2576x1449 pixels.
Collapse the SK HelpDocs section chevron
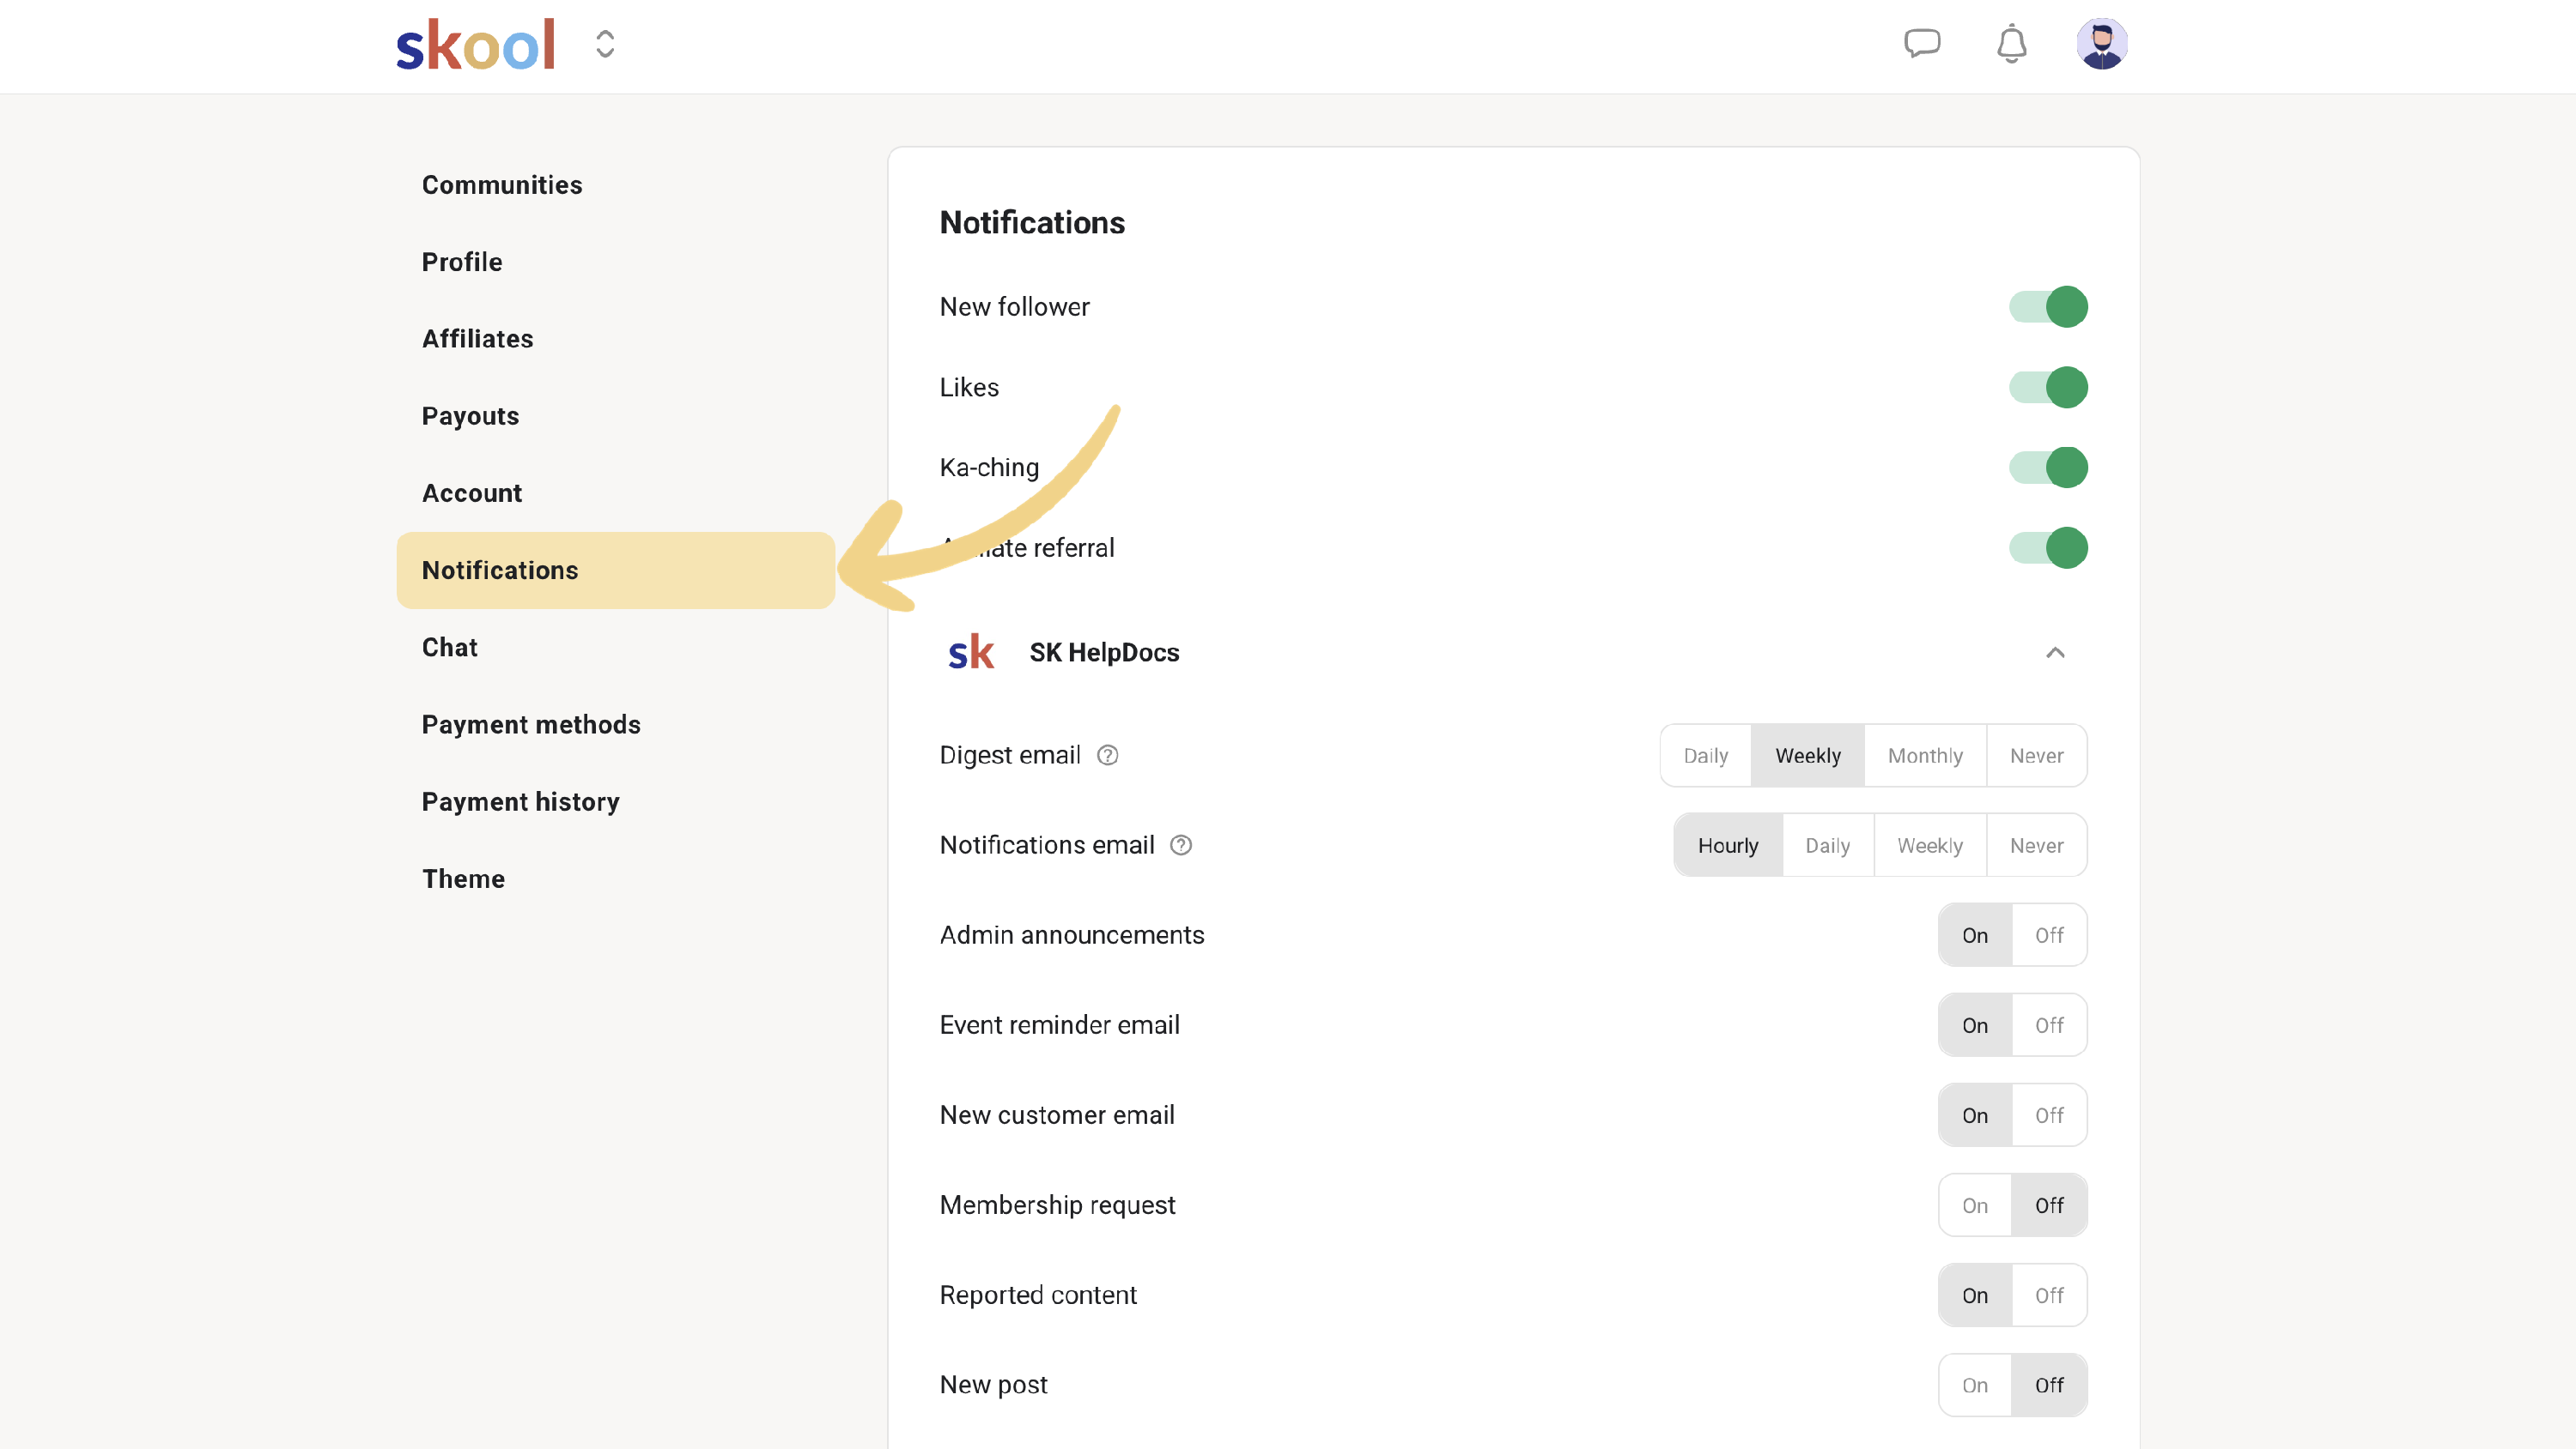[x=2055, y=653]
